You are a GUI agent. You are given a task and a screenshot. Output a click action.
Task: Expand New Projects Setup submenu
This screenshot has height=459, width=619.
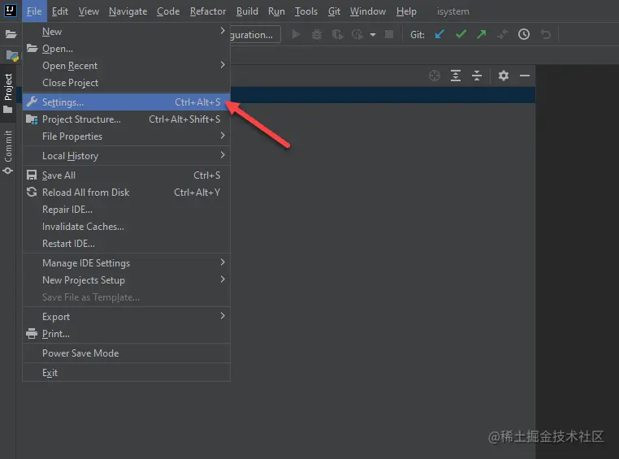(127, 279)
